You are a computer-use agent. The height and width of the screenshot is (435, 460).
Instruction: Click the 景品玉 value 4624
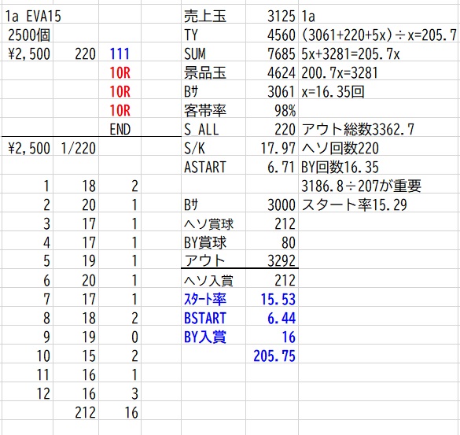tap(281, 72)
